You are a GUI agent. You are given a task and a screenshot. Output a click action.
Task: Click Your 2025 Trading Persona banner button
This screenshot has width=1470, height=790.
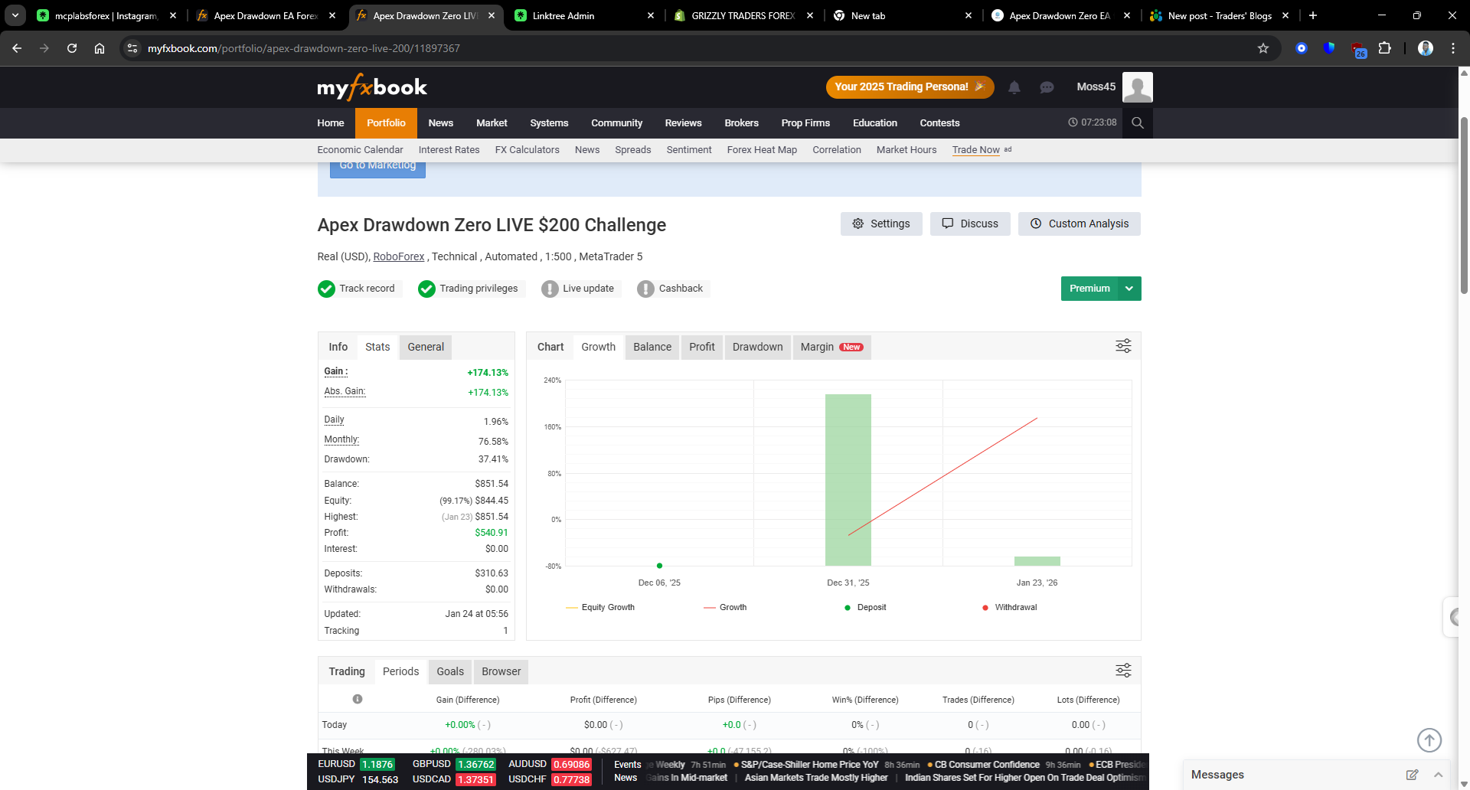(x=910, y=87)
